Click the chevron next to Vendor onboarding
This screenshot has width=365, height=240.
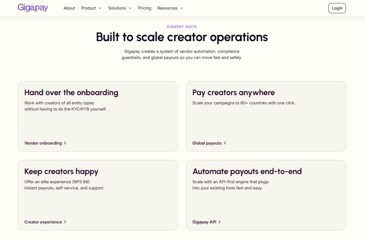(65, 143)
